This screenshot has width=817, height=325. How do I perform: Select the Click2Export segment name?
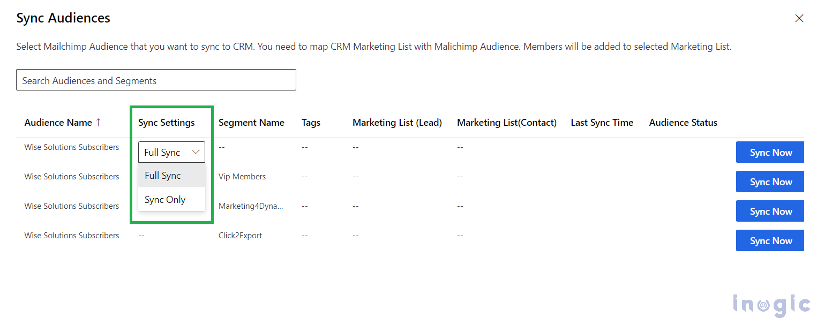[x=240, y=235]
